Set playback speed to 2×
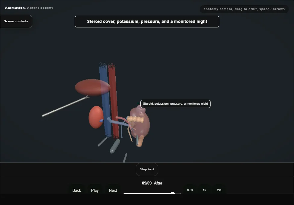 (x=219, y=190)
